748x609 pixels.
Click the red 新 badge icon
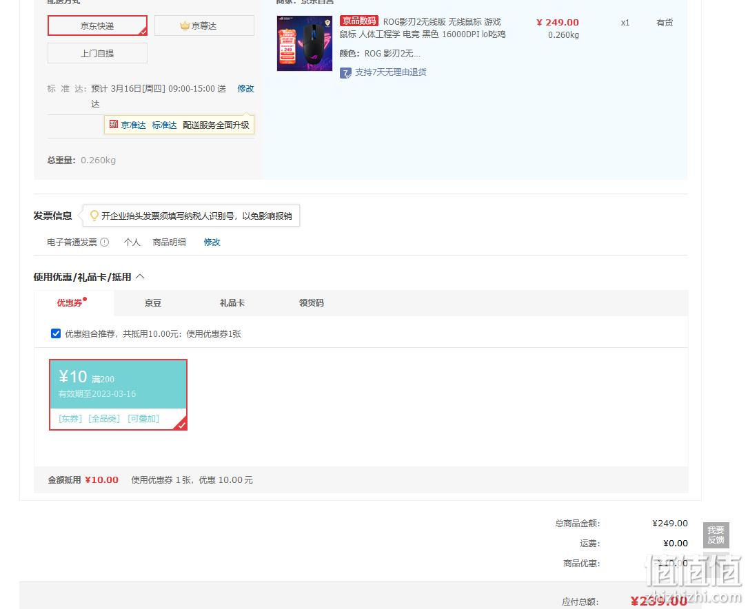point(114,125)
